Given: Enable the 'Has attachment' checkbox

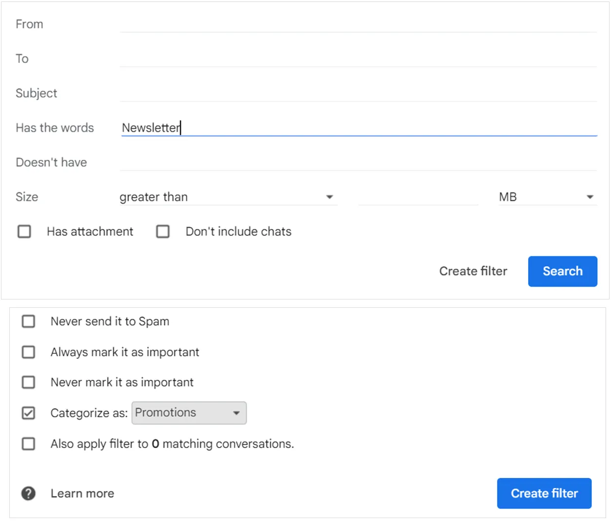Looking at the screenshot, I should 24,231.
